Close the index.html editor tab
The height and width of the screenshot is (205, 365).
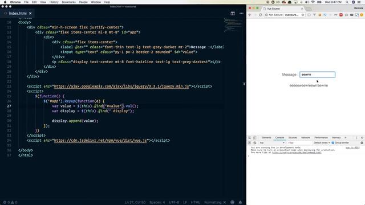[30, 14]
